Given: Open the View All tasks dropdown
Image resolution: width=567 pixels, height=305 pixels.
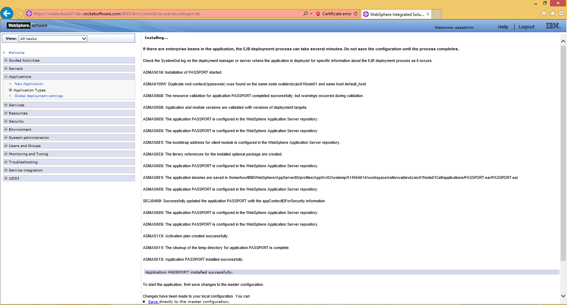Looking at the screenshot, I should coord(53,39).
